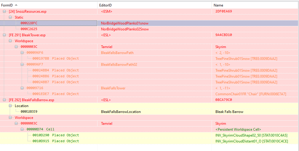This screenshot has height=151, width=299.
Task: Select record 000C2625
Action: pos(29,29)
